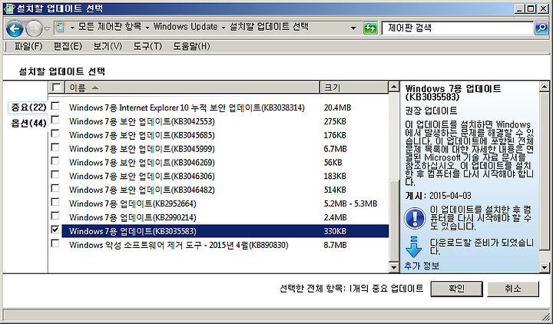Open the 파일(F) menu
The width and height of the screenshot is (553, 324).
pos(28,46)
